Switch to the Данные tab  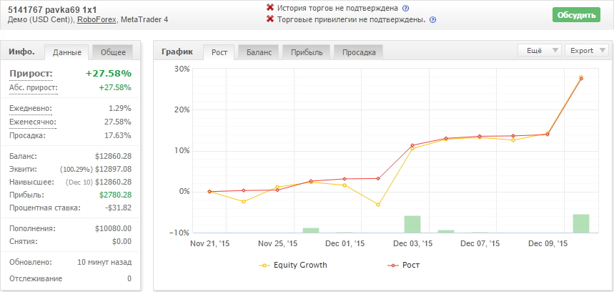67,52
